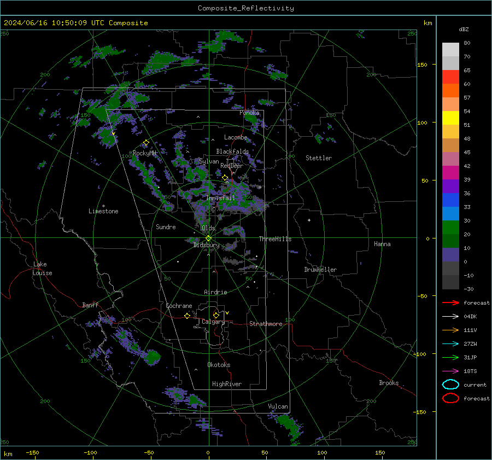Select the yellow diamond marker below Cochrane
Viewport: 492px width, 460px height.
pyautogui.click(x=187, y=316)
